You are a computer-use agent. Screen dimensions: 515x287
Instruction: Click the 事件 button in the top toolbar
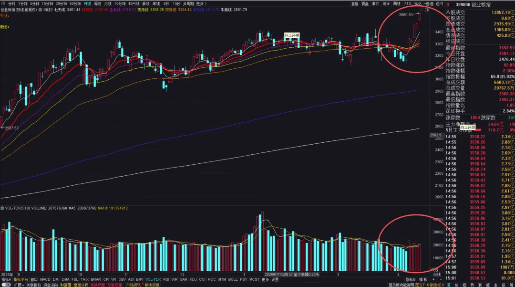click(x=376, y=4)
